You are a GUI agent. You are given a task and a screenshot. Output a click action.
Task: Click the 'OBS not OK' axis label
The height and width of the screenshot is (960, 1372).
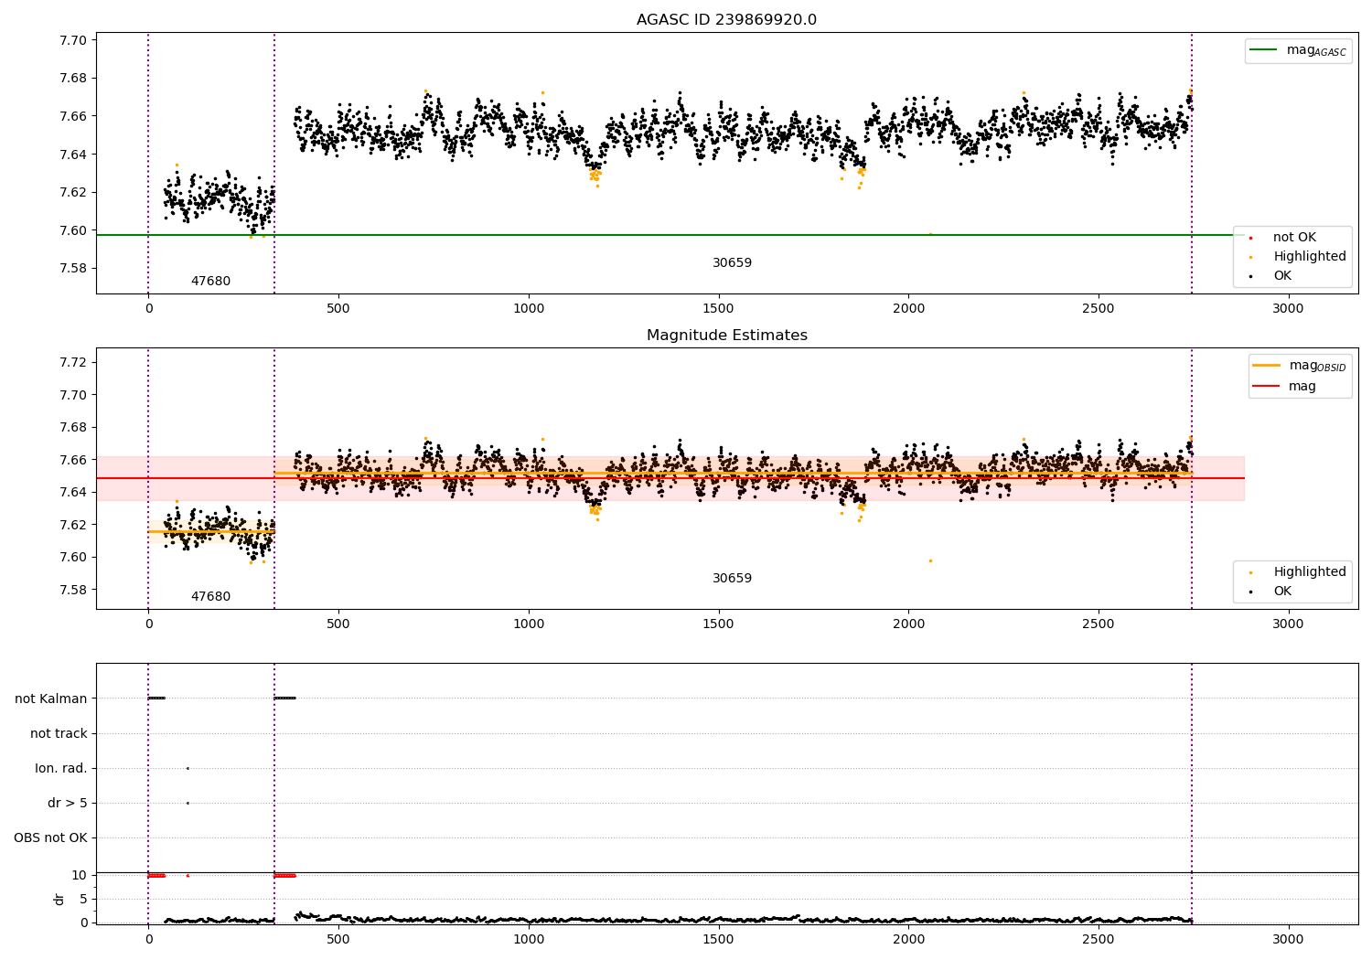(50, 837)
